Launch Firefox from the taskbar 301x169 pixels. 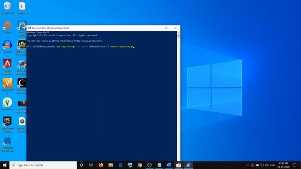point(101,165)
